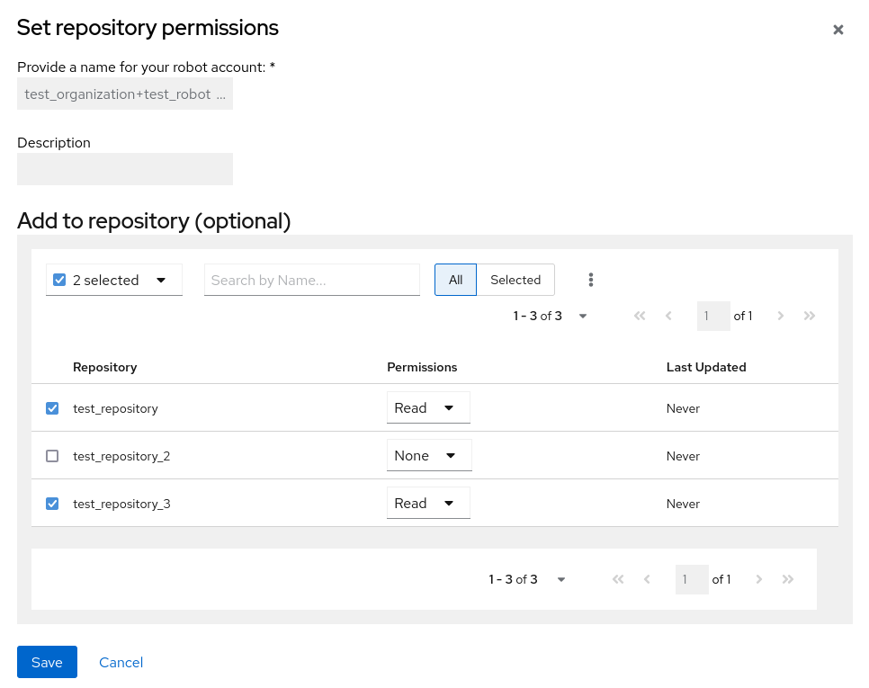Viewport: 869px width, 688px height.
Task: Open the None permissions dropdown for test_repository_2
Action: pos(429,455)
